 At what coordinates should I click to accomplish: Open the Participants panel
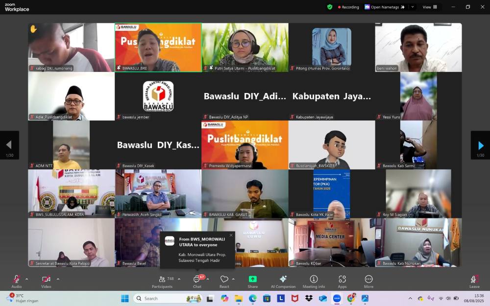tap(162, 282)
